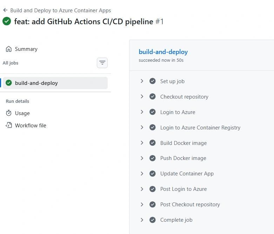
Task: Click the Summary home icon
Action: 8,49
